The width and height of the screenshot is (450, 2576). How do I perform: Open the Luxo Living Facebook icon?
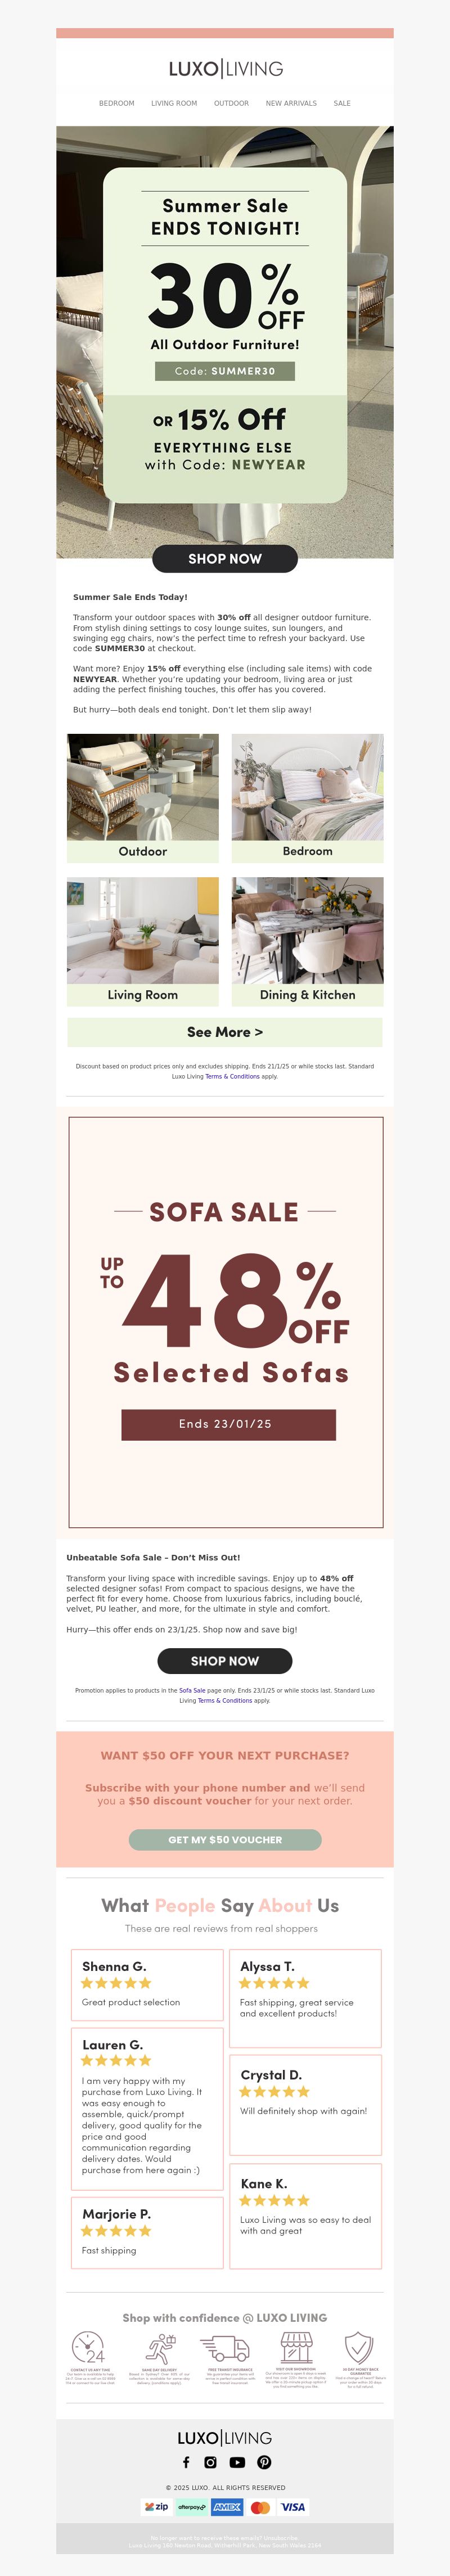[186, 2462]
